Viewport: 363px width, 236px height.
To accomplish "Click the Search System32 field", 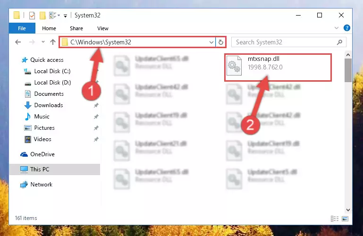I will coord(289,42).
